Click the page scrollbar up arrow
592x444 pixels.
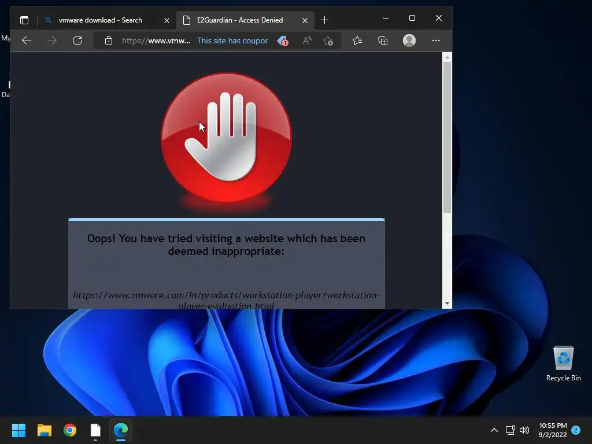coord(447,57)
